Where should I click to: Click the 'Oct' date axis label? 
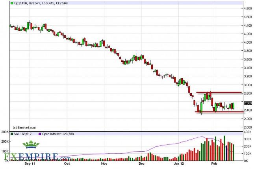(x=67, y=163)
